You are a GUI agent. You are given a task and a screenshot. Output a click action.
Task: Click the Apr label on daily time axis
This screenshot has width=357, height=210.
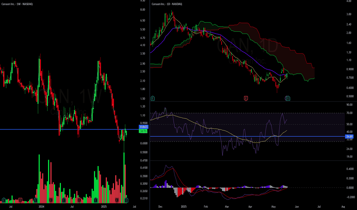250,207
